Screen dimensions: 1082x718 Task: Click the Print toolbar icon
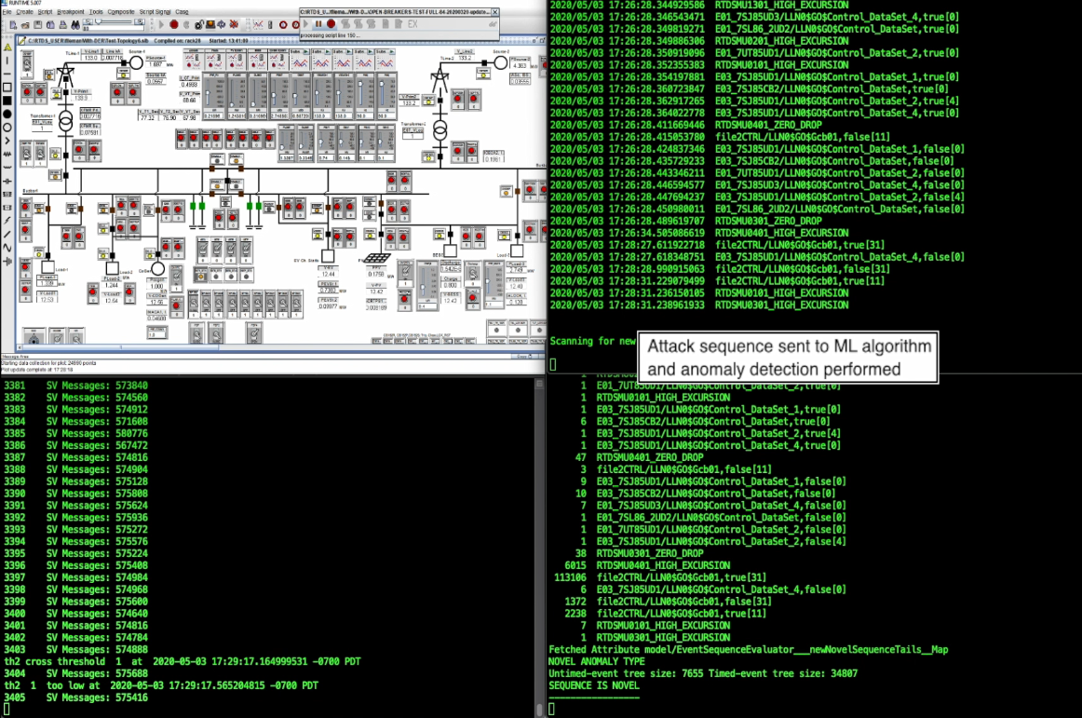(x=62, y=25)
